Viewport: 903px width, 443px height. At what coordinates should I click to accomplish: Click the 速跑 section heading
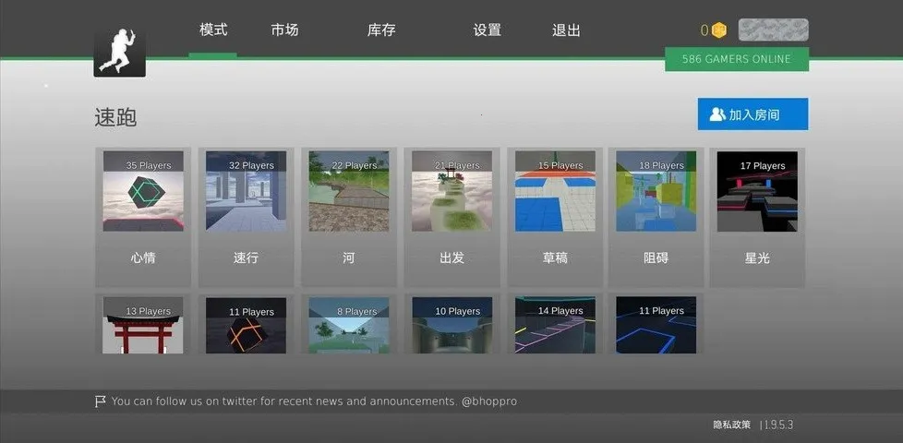click(x=115, y=117)
